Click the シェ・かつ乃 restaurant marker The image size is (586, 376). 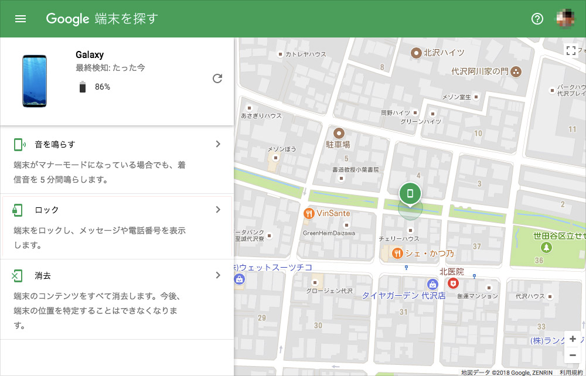(397, 254)
